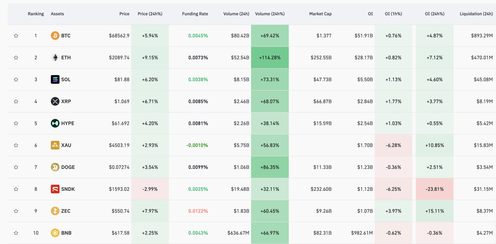Image resolution: width=496 pixels, height=244 pixels.
Task: Sort by Price (24h%) header
Action: (150, 14)
